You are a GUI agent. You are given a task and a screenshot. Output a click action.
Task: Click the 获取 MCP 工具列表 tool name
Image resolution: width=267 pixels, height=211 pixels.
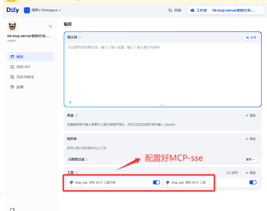(x=102, y=182)
